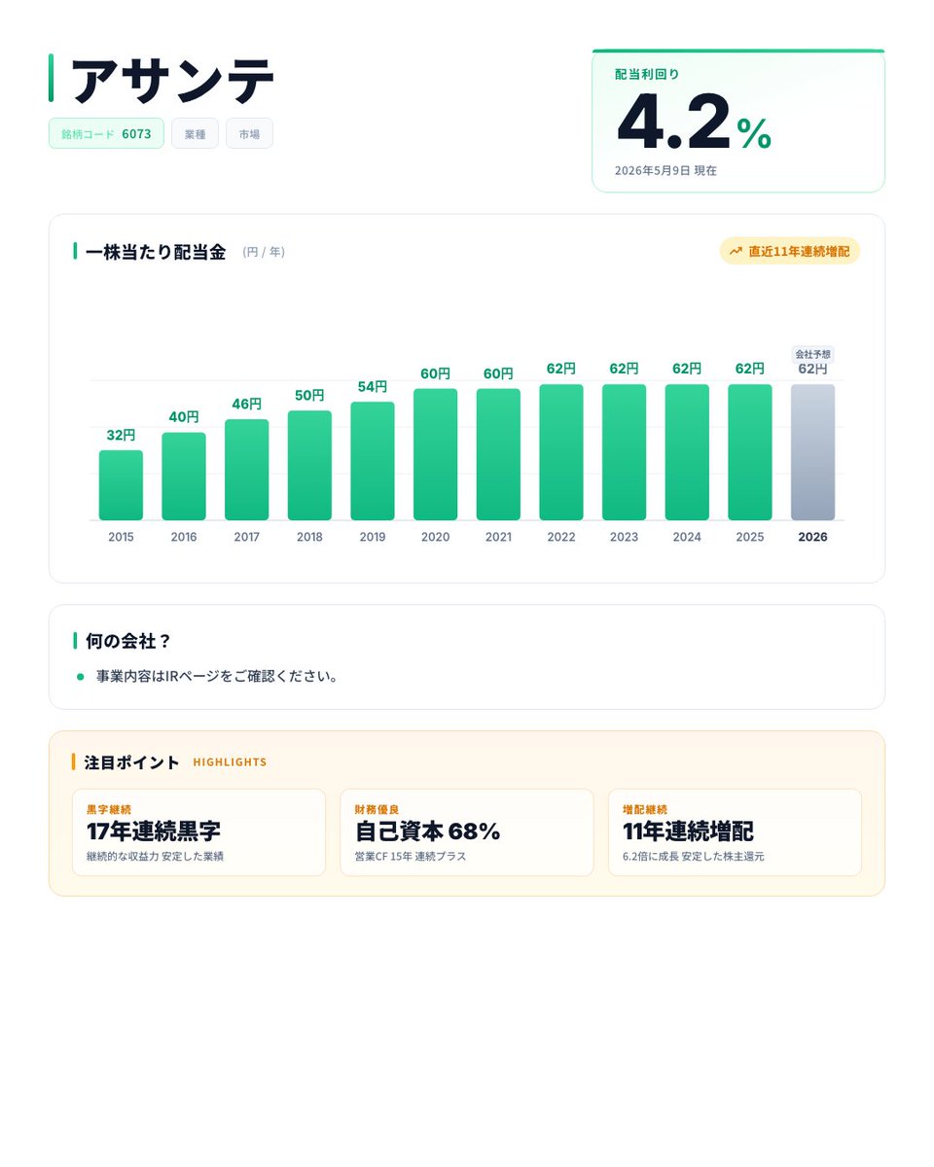The width and height of the screenshot is (934, 1167).
Task: Click the 銘柄コード 6073 badge
Action: pos(106,133)
